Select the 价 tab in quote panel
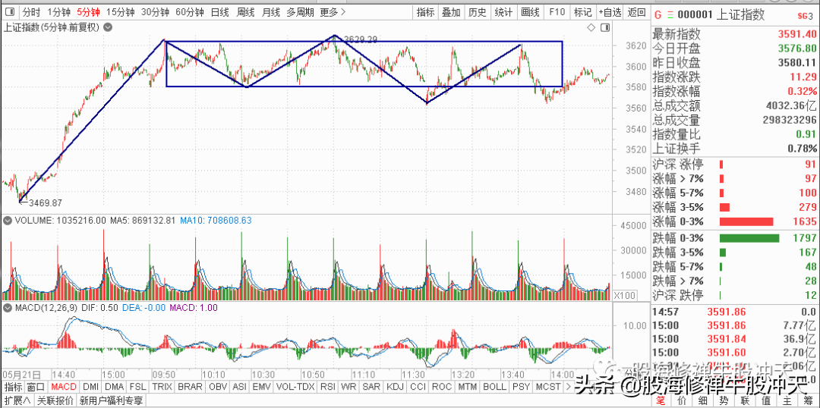820x408 pixels. coord(681,400)
